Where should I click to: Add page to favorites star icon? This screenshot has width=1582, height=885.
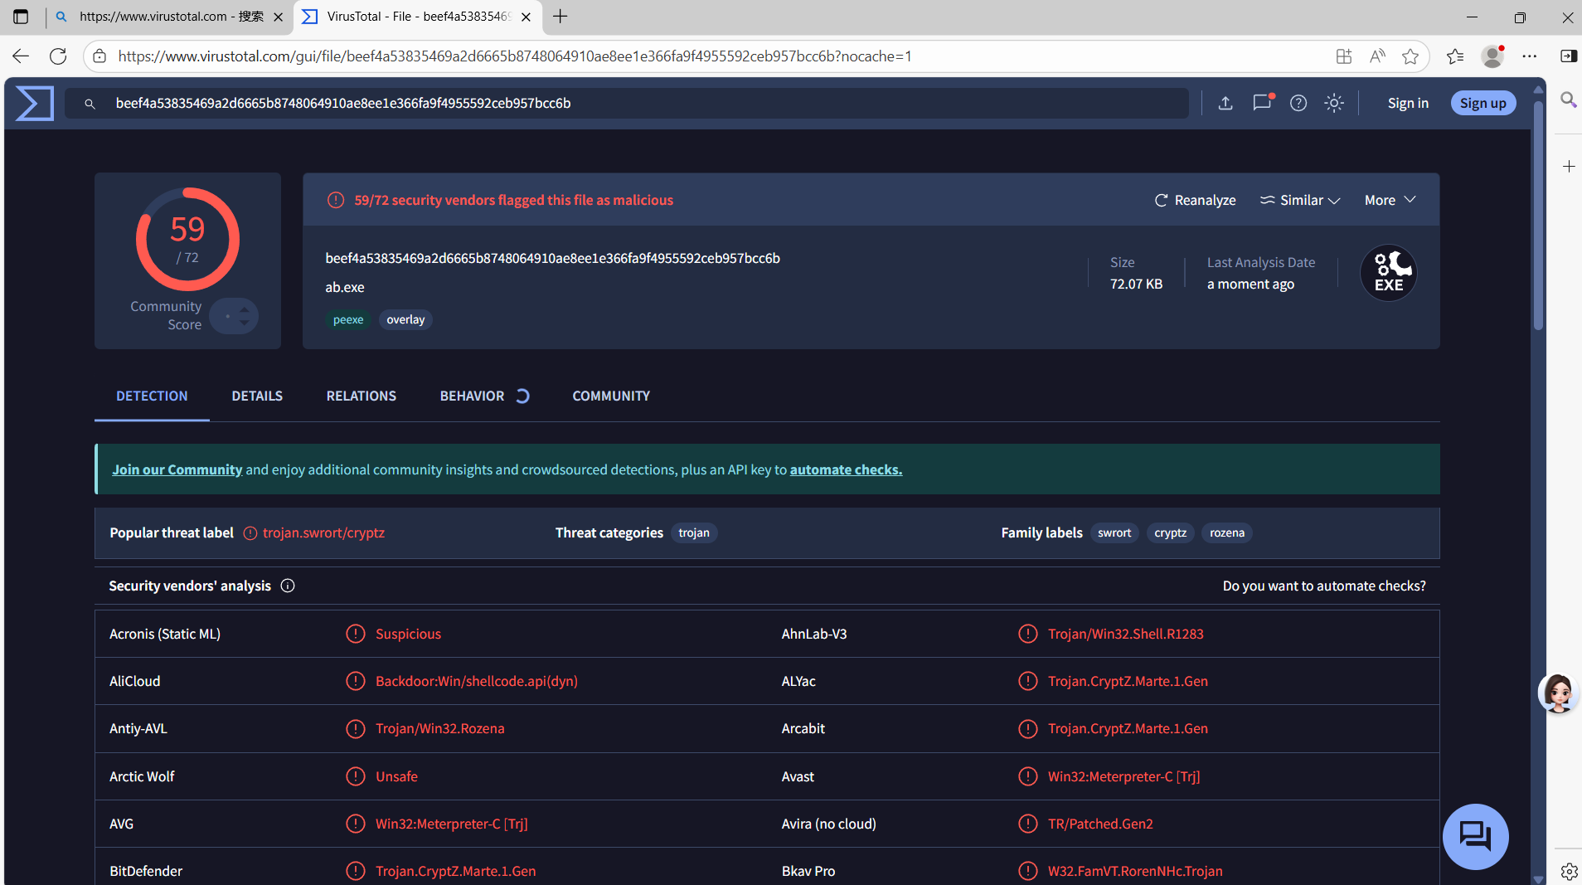(x=1410, y=56)
